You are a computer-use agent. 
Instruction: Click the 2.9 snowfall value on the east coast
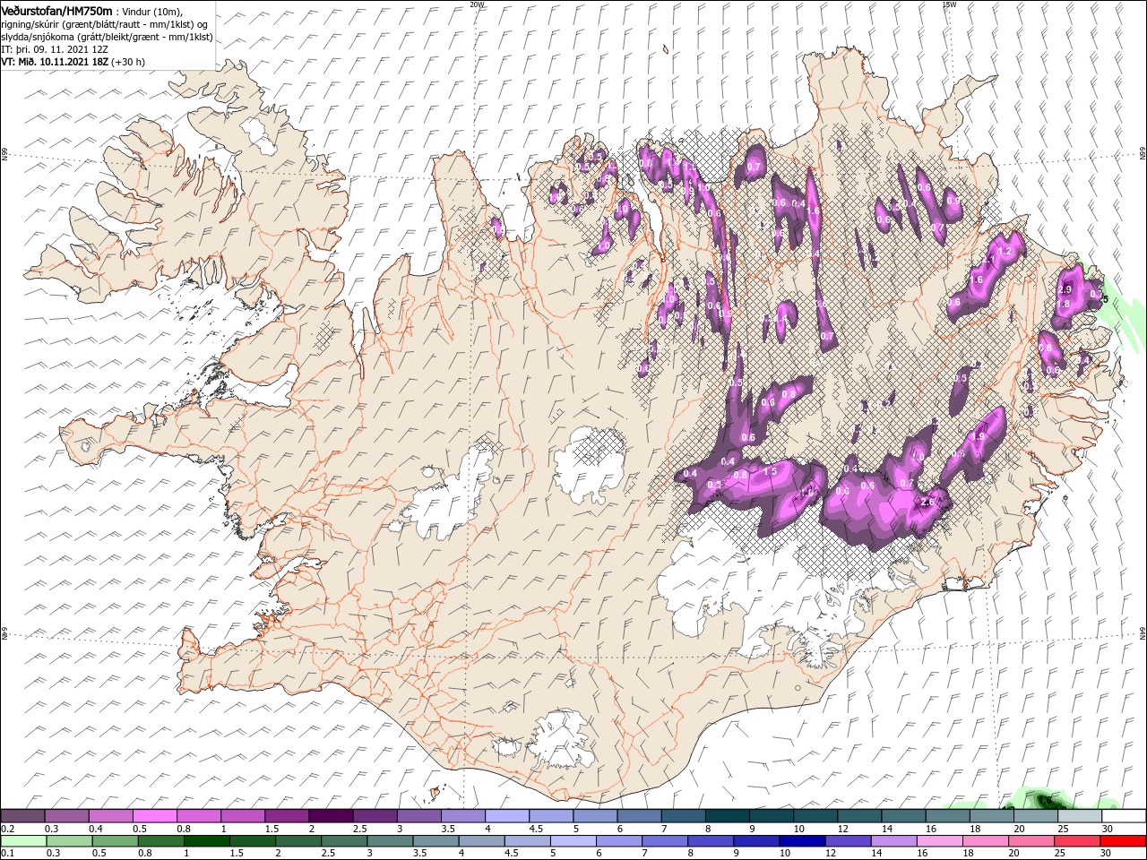(1065, 290)
